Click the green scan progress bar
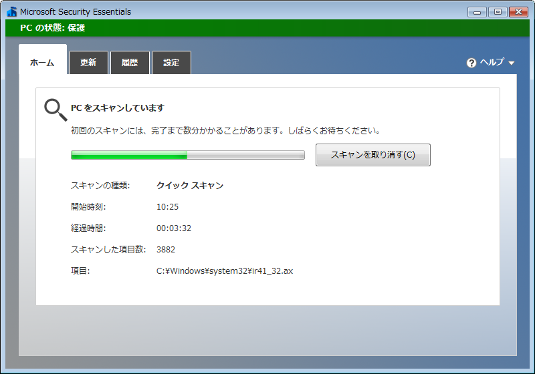Image resolution: width=535 pixels, height=374 pixels. [x=188, y=155]
